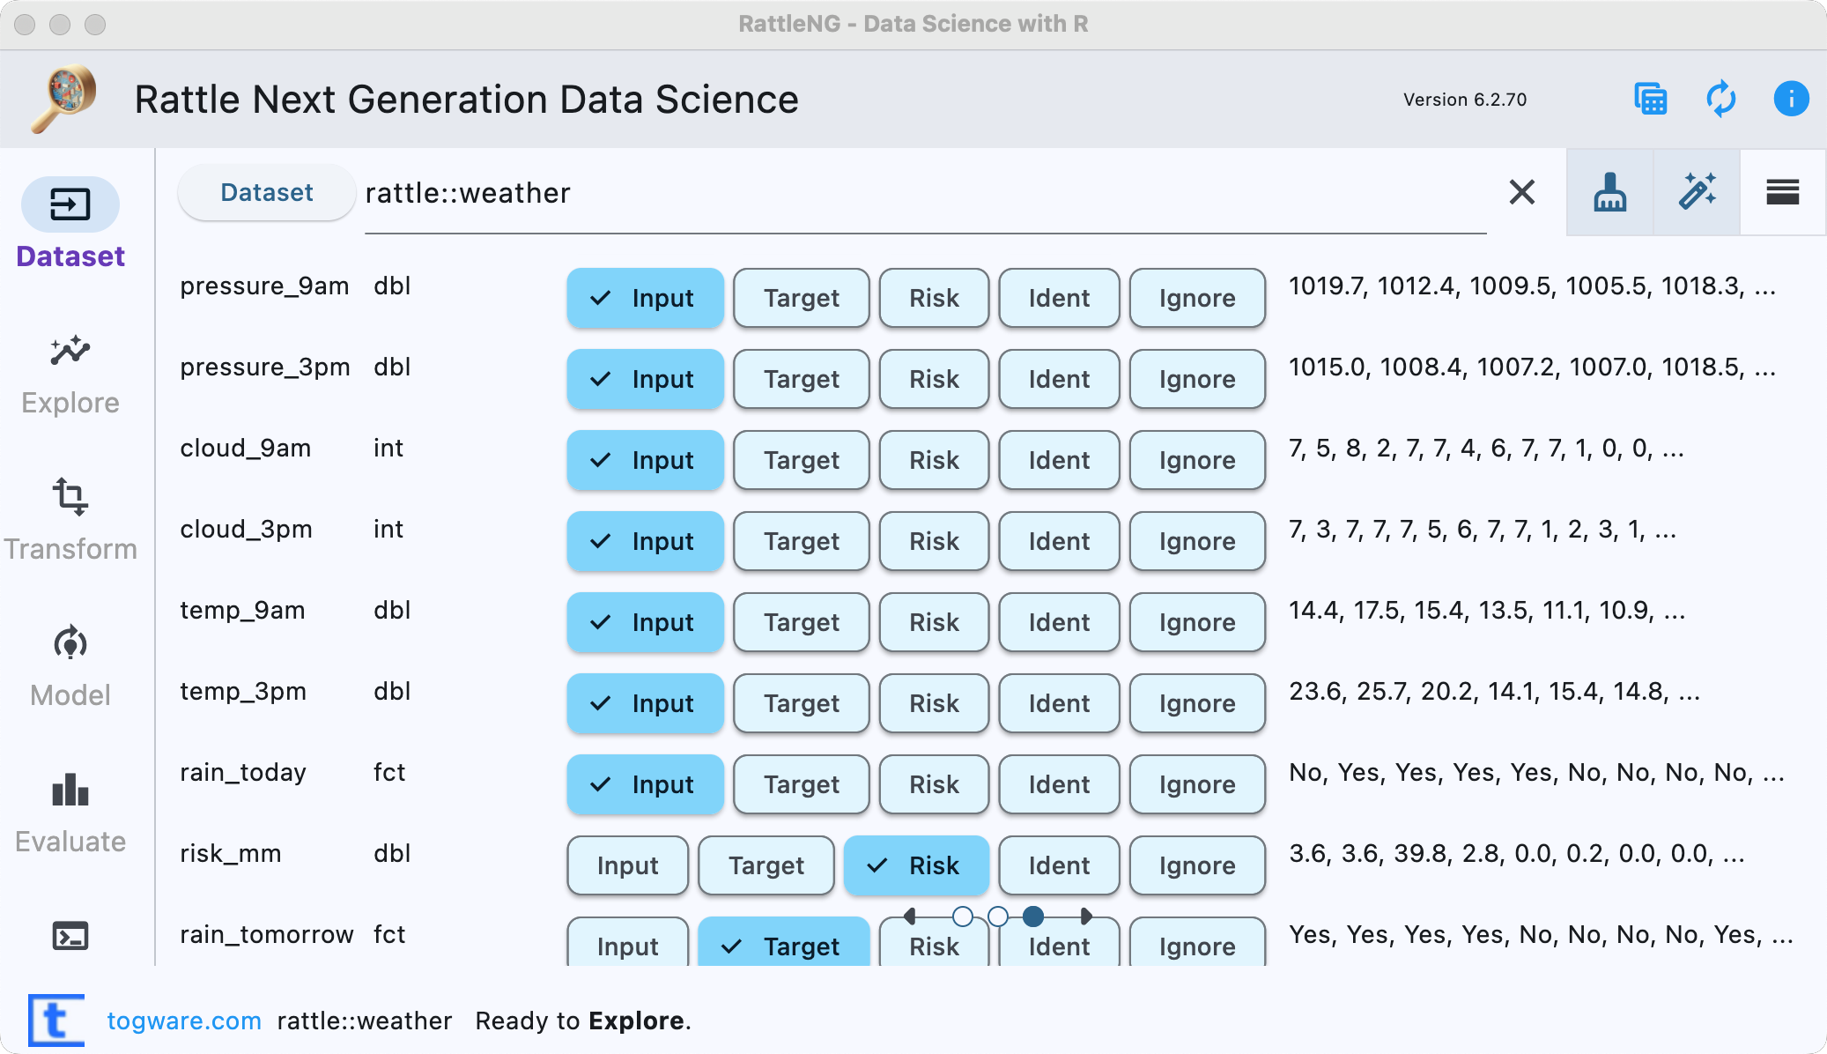This screenshot has height=1054, width=1827.
Task: Open the info button top right
Action: pyautogui.click(x=1790, y=99)
